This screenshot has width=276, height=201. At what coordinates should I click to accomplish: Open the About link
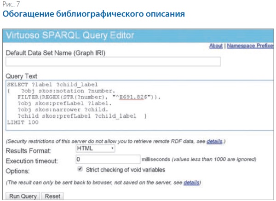tap(216, 46)
